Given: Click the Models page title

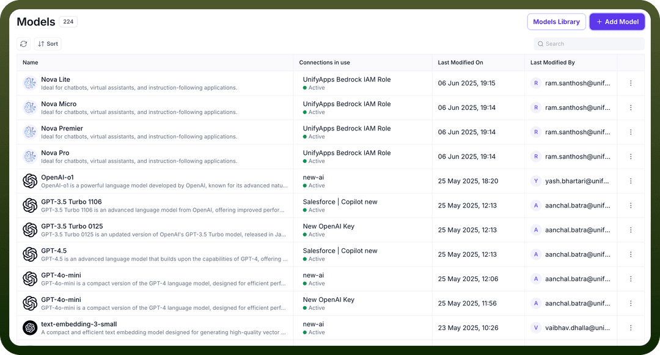Looking at the screenshot, I should [x=36, y=22].
